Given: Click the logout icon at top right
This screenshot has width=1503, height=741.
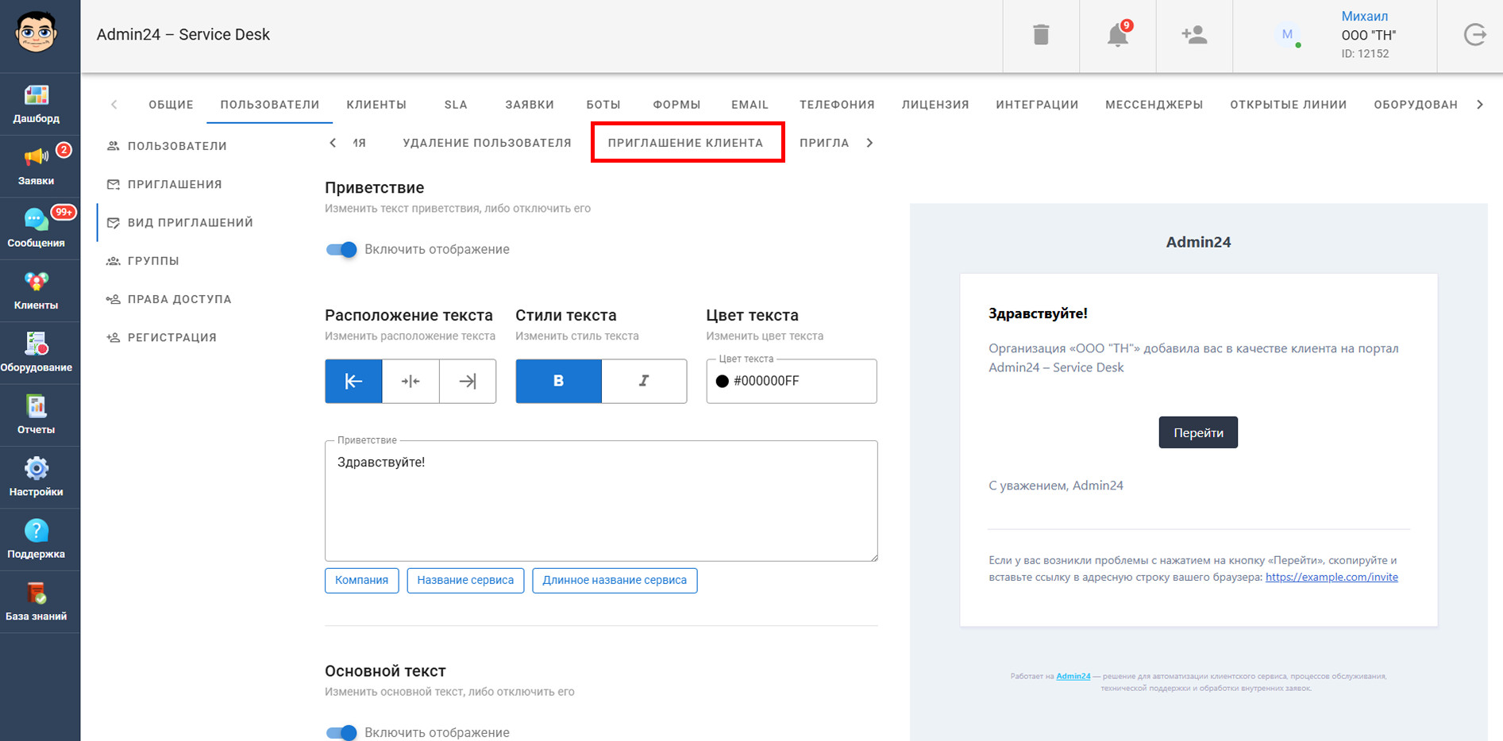Looking at the screenshot, I should click(x=1474, y=35).
